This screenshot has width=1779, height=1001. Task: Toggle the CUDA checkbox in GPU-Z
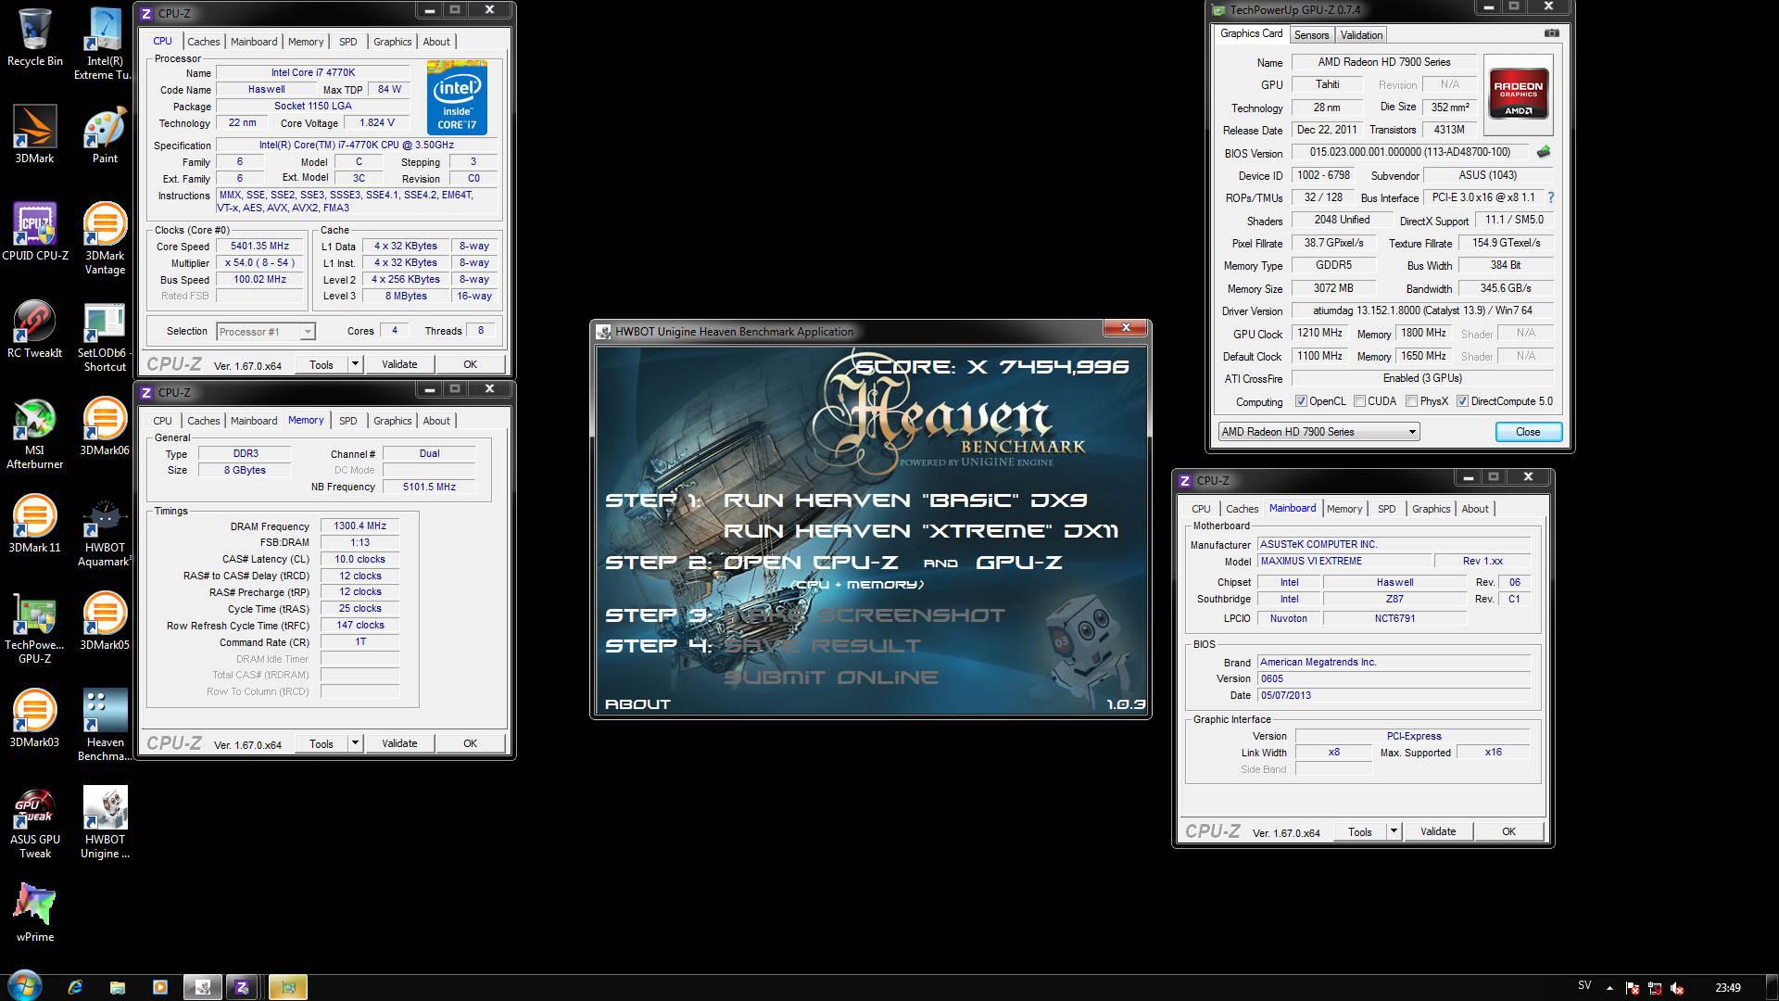1359,401
